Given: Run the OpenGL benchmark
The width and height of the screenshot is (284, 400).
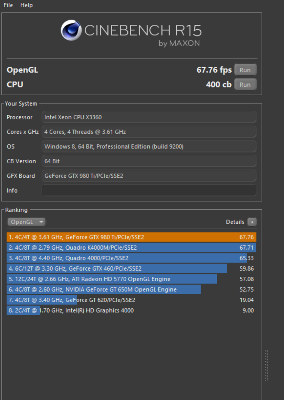Looking at the screenshot, I should click(245, 70).
